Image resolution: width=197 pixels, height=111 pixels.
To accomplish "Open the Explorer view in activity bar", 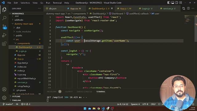I will coord(4,10).
